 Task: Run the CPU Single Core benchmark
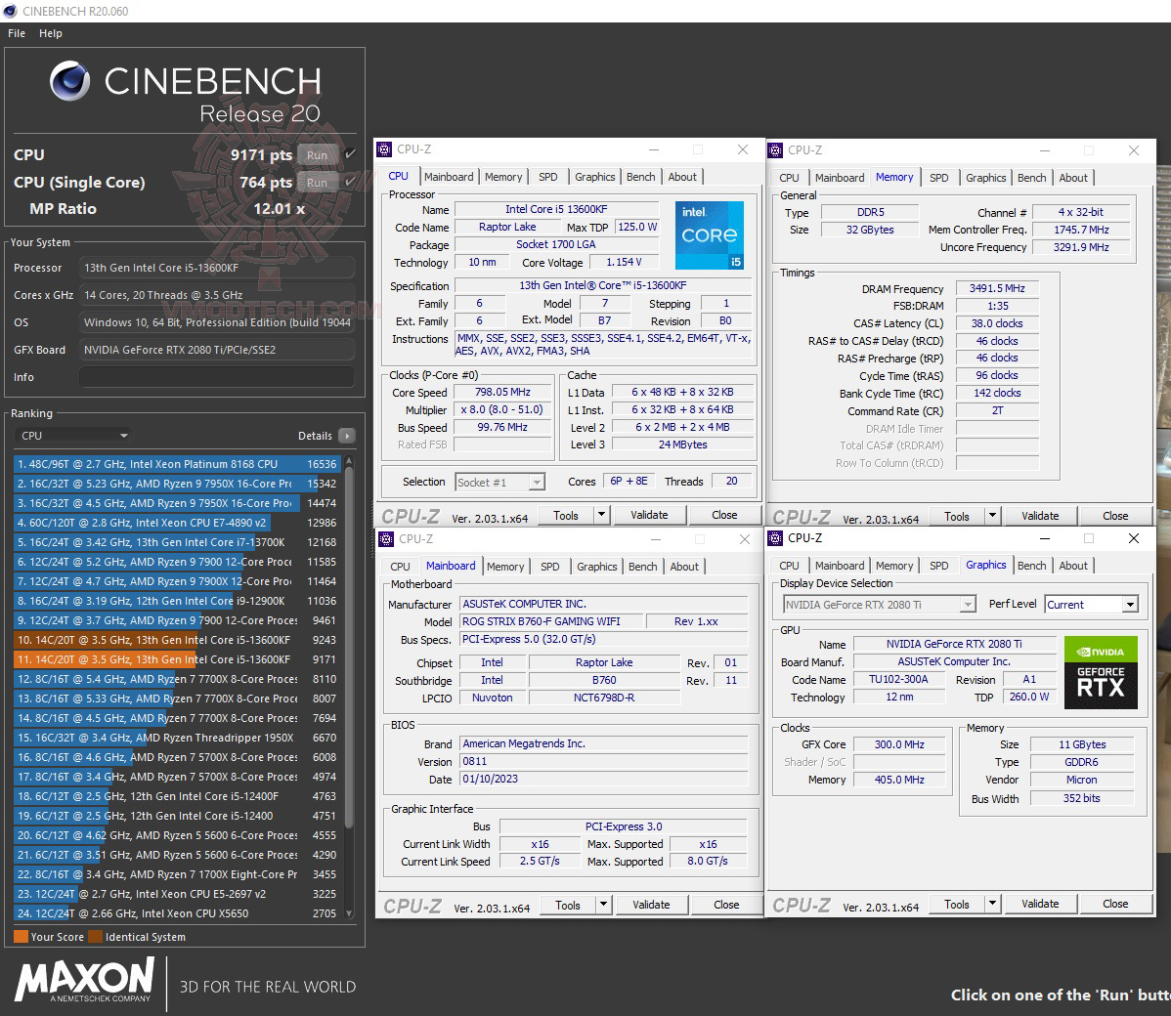pyautogui.click(x=317, y=182)
